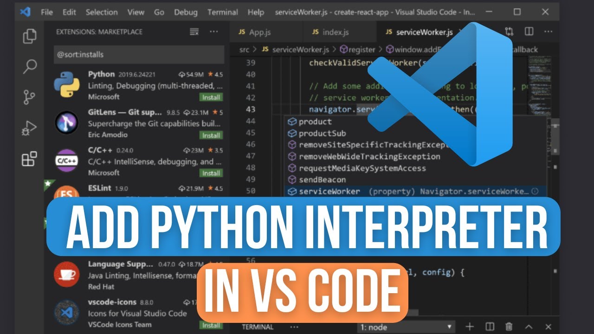This screenshot has height=334, width=594.
Task: Switch to the App.js tab
Action: (x=266, y=32)
